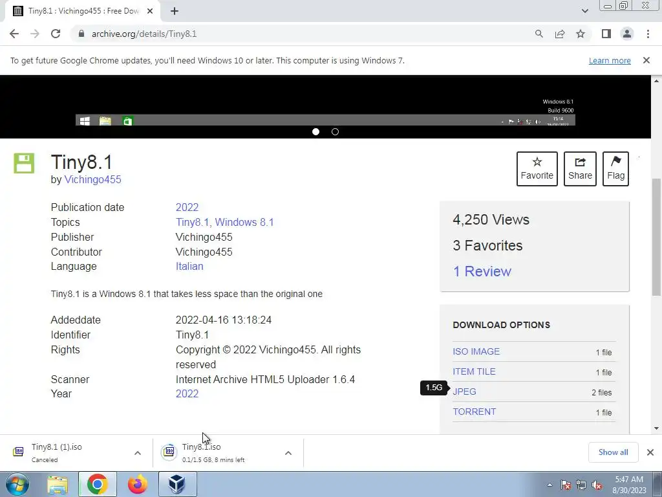The width and height of the screenshot is (662, 497).
Task: Launch Firefox from taskbar
Action: tap(137, 485)
